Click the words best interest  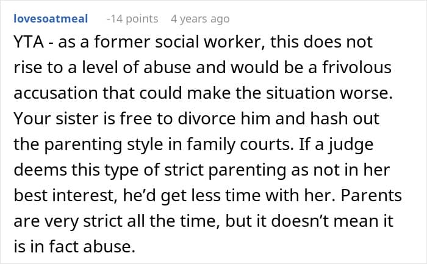63,196
